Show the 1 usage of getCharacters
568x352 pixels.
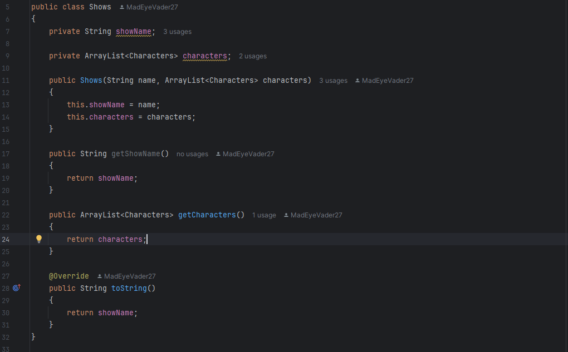tap(264, 215)
